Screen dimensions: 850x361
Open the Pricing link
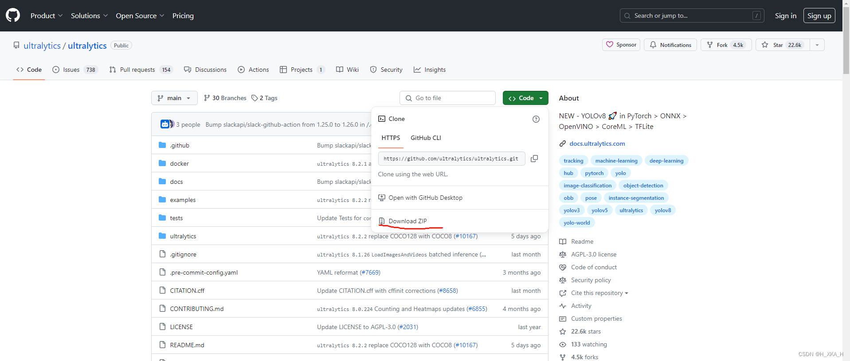pos(183,16)
